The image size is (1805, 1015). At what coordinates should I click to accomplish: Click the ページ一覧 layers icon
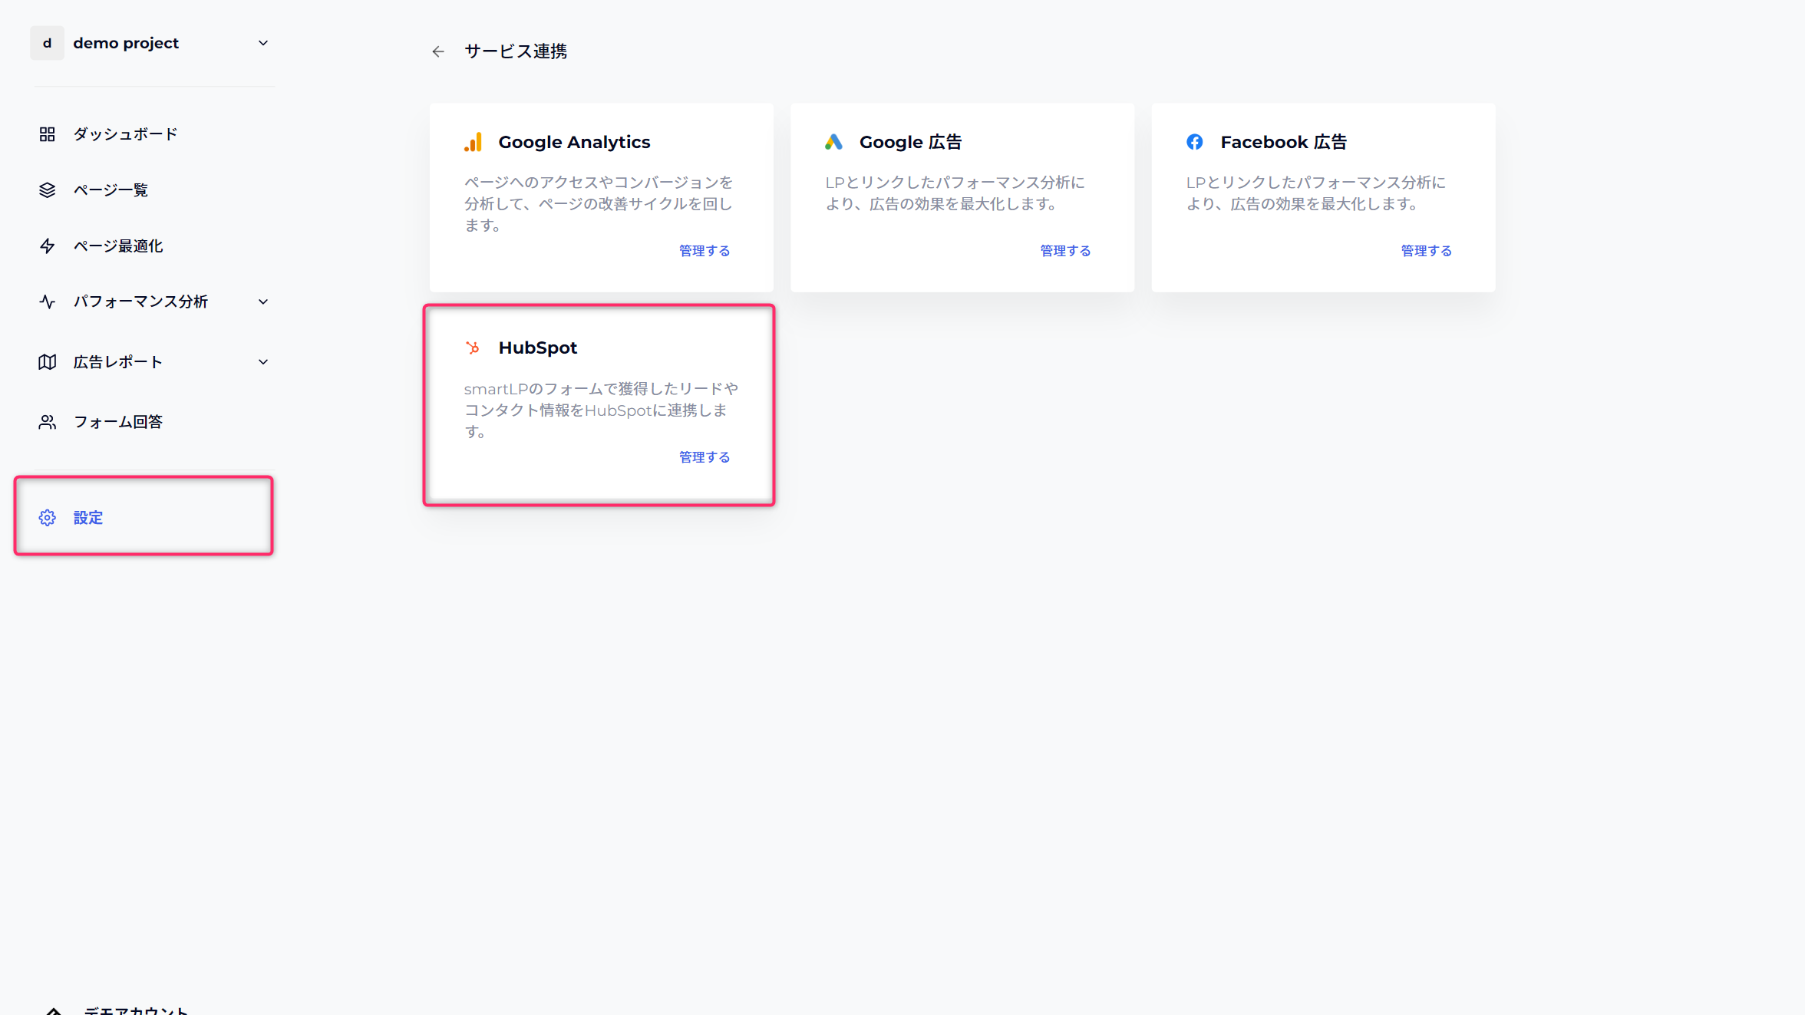click(x=47, y=189)
